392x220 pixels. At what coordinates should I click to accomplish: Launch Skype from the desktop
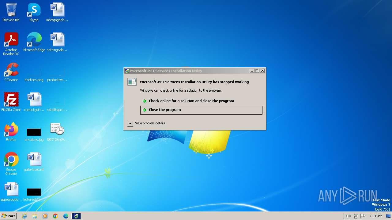click(x=34, y=13)
